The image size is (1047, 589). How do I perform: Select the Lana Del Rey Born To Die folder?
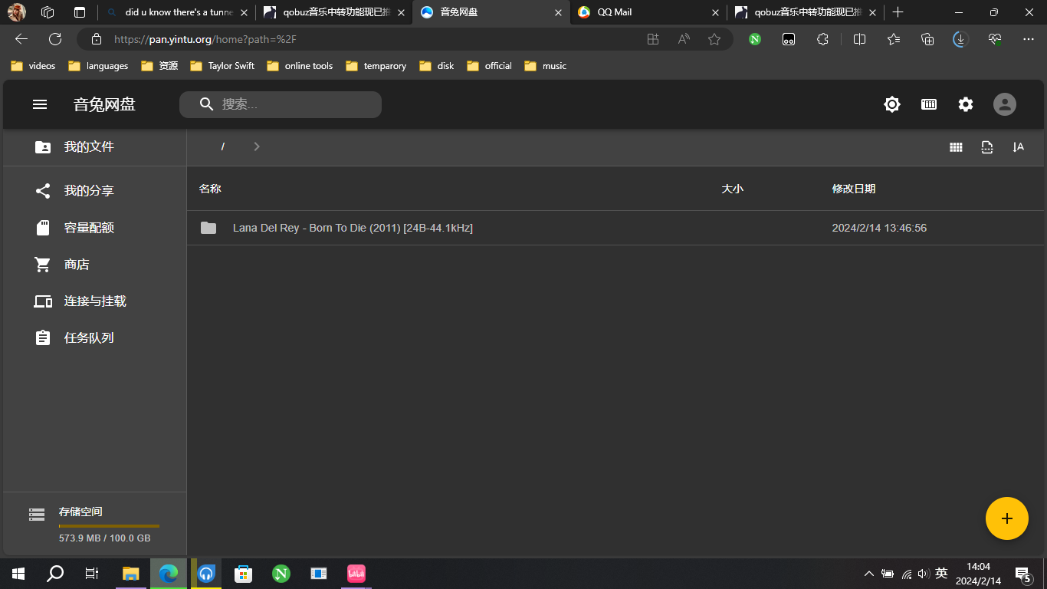pyautogui.click(x=615, y=228)
